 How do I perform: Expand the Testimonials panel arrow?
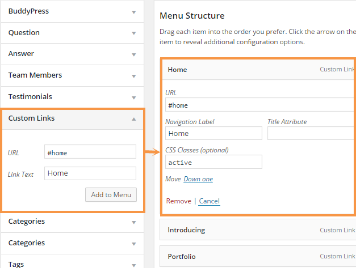[x=134, y=97]
